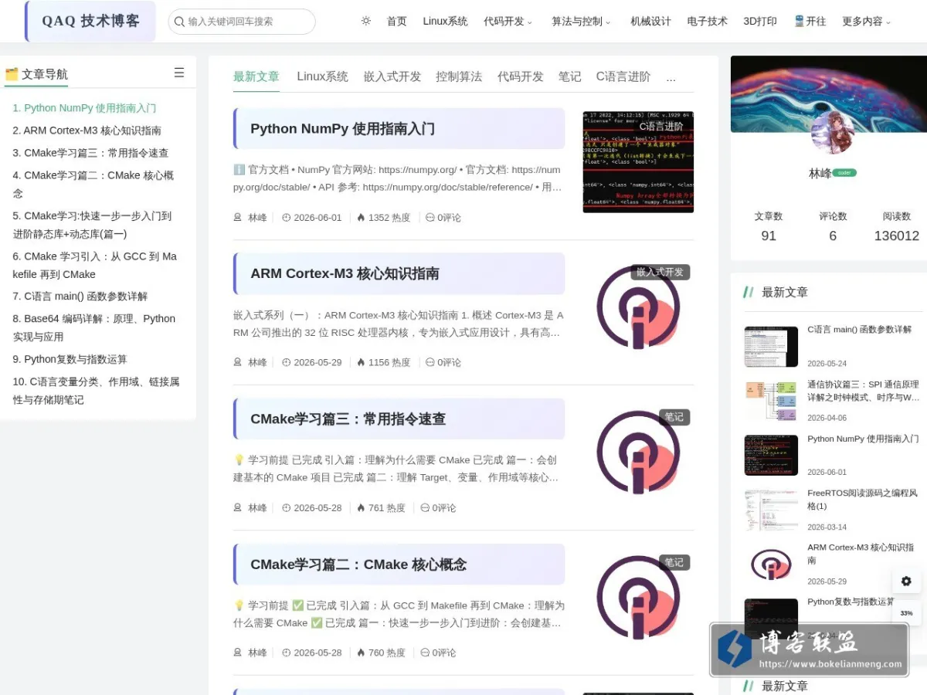927x695 pixels.
Task: Click the CMake学习篇二 article cover thumbnail
Action: click(638, 598)
